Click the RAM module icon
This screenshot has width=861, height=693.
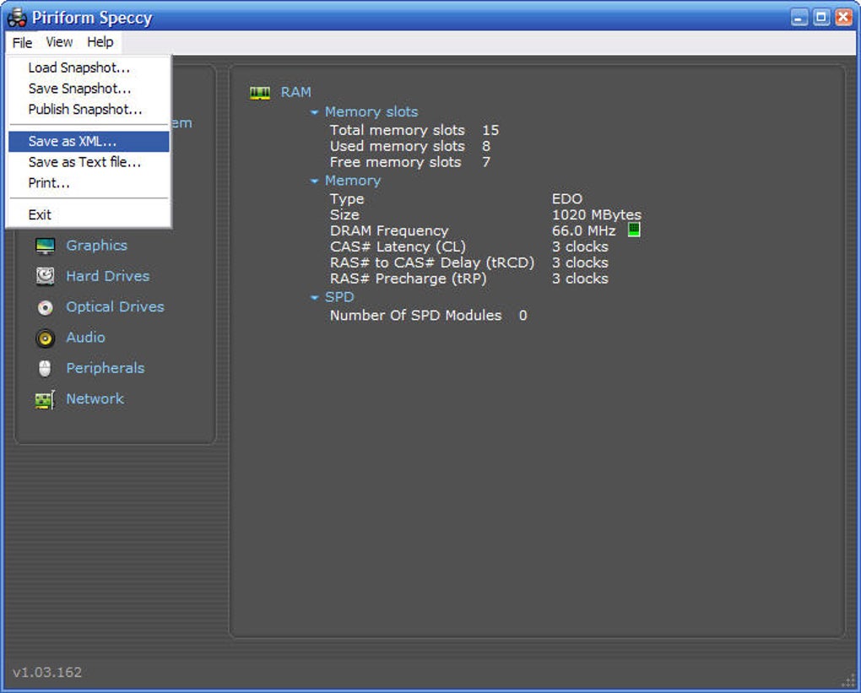point(260,92)
